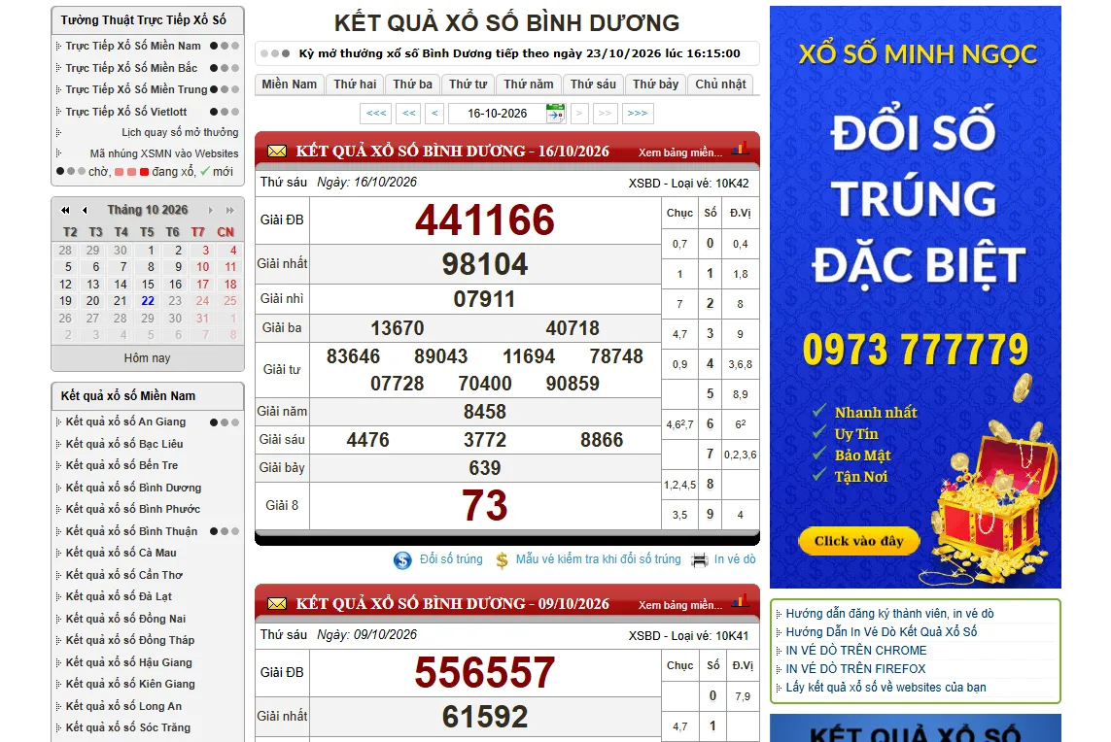The height and width of the screenshot is (742, 1111).
Task: Select the Miền Nam tab
Action: (289, 84)
